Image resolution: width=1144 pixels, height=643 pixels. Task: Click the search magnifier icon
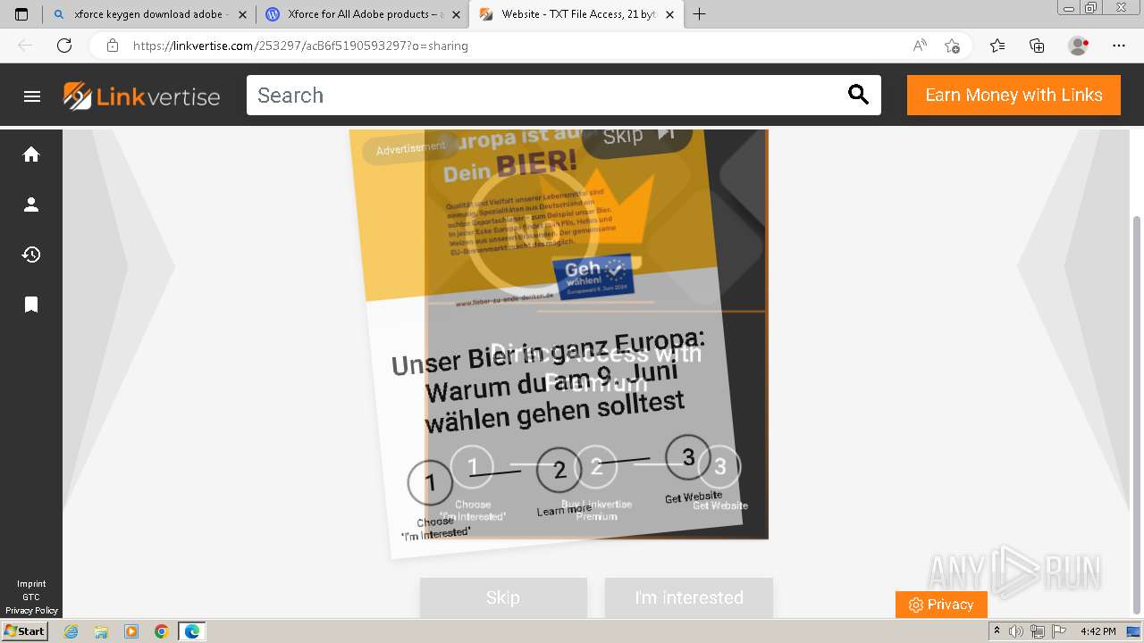tap(858, 95)
